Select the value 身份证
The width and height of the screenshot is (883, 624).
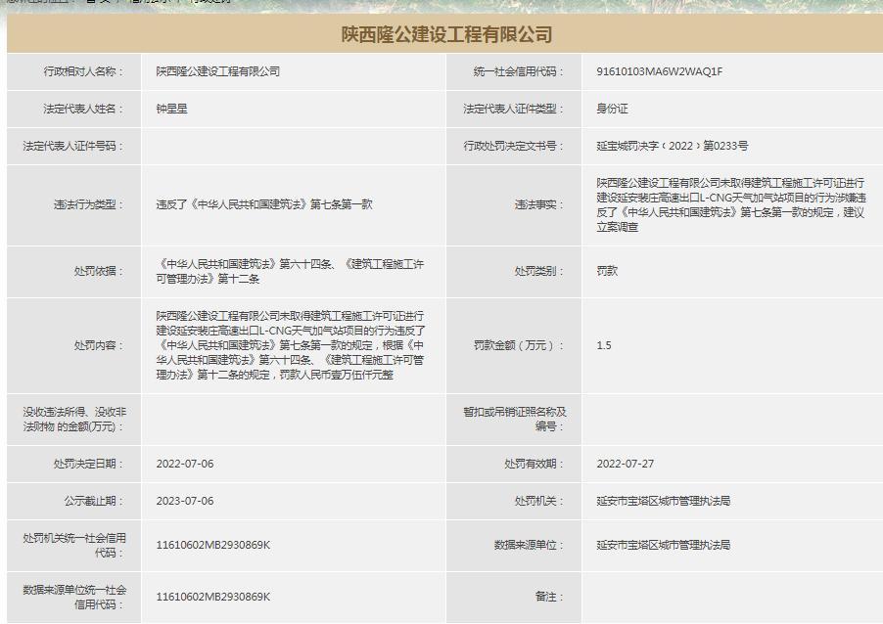tap(612, 109)
